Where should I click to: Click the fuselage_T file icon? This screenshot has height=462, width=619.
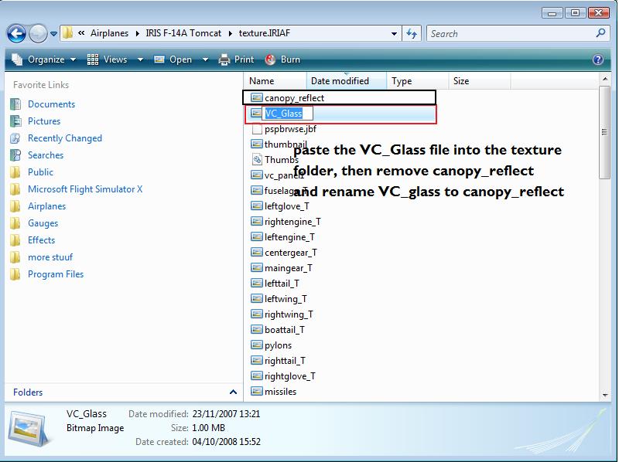[257, 190]
